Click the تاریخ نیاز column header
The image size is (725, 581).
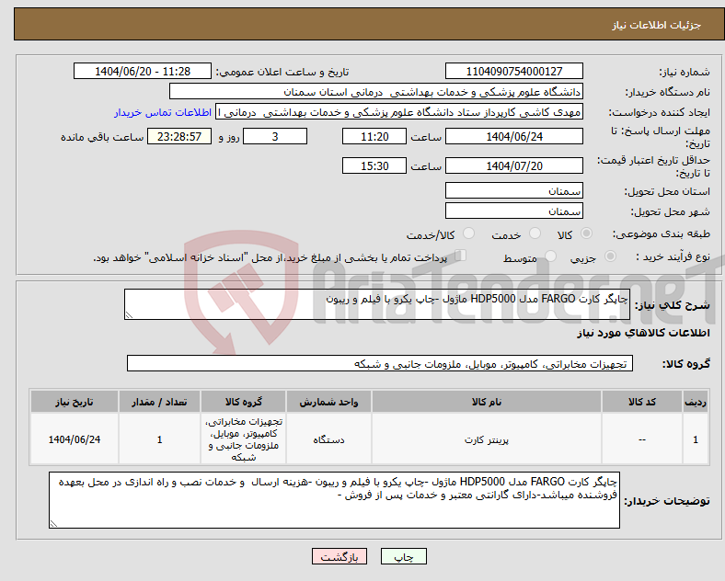75,402
